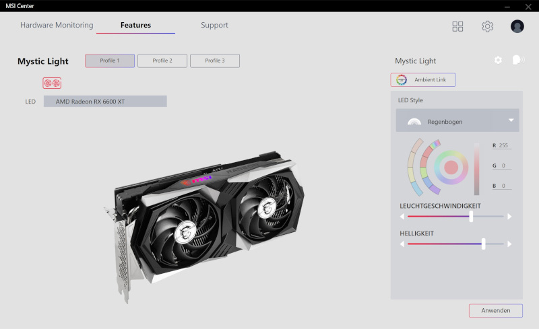539x329 pixels.
Task: Click the graphics card preview image
Action: point(204,227)
